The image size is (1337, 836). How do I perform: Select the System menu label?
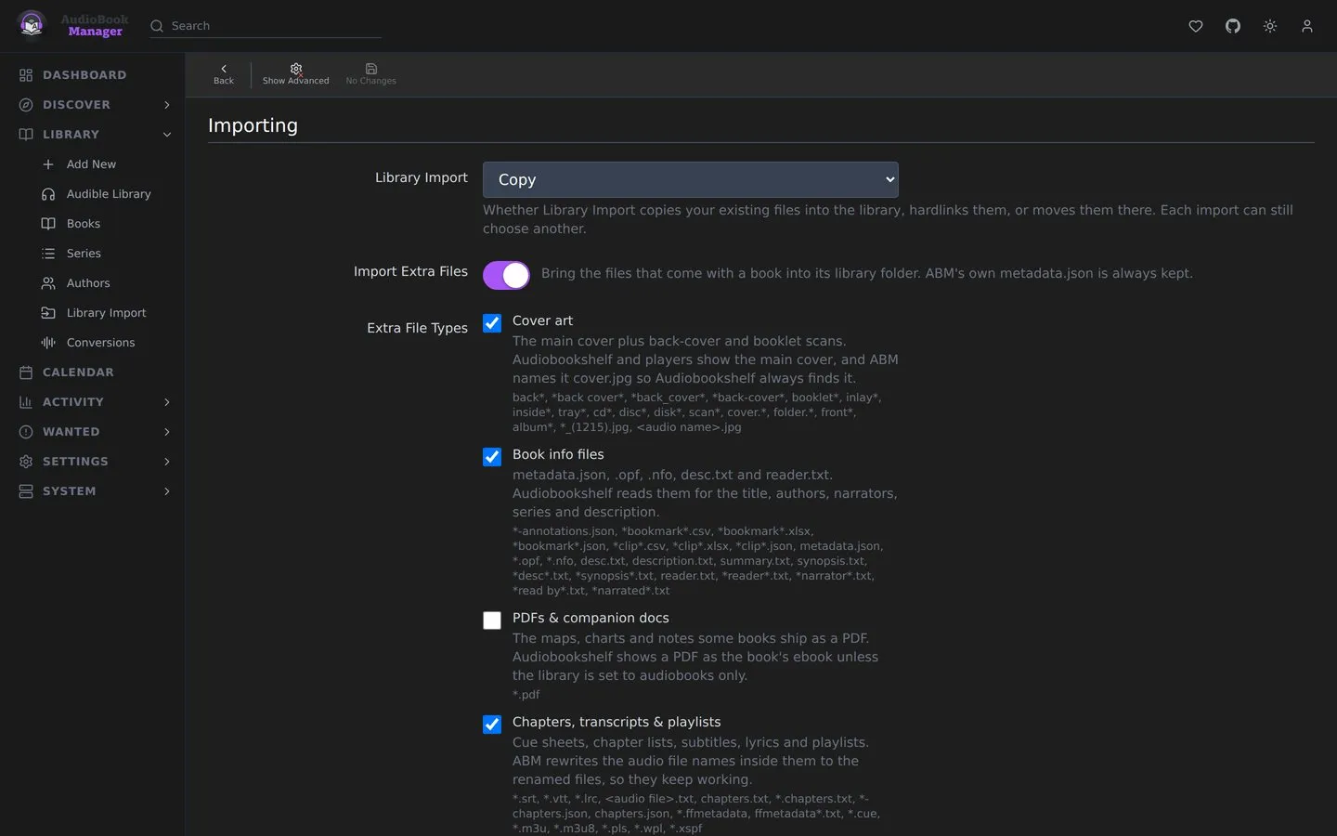tap(70, 491)
